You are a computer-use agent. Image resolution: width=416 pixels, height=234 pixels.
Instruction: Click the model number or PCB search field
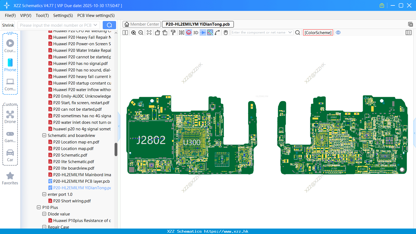[55, 25]
